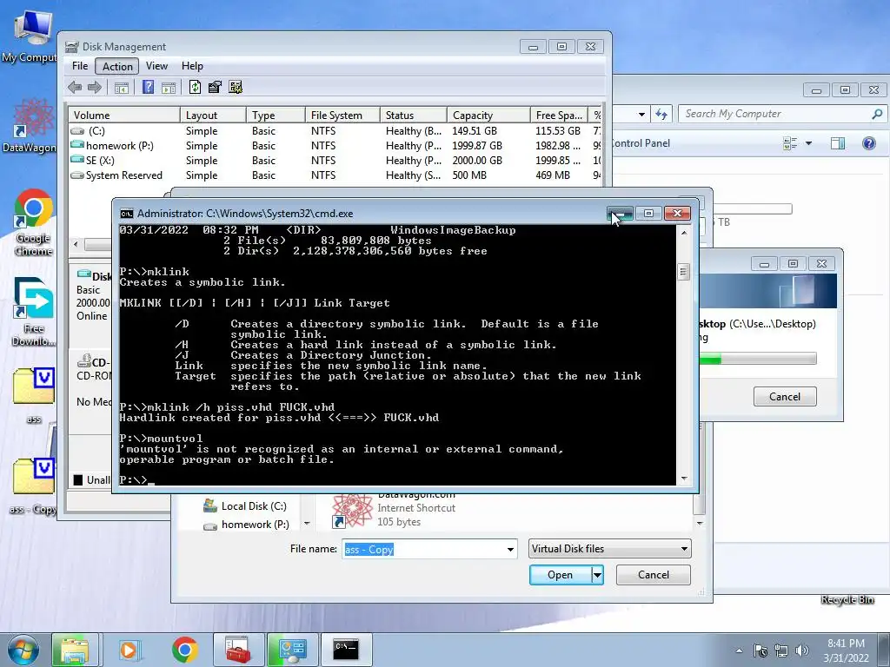The width and height of the screenshot is (890, 667).
Task: Open the File menu in Disk Management
Action: point(80,66)
